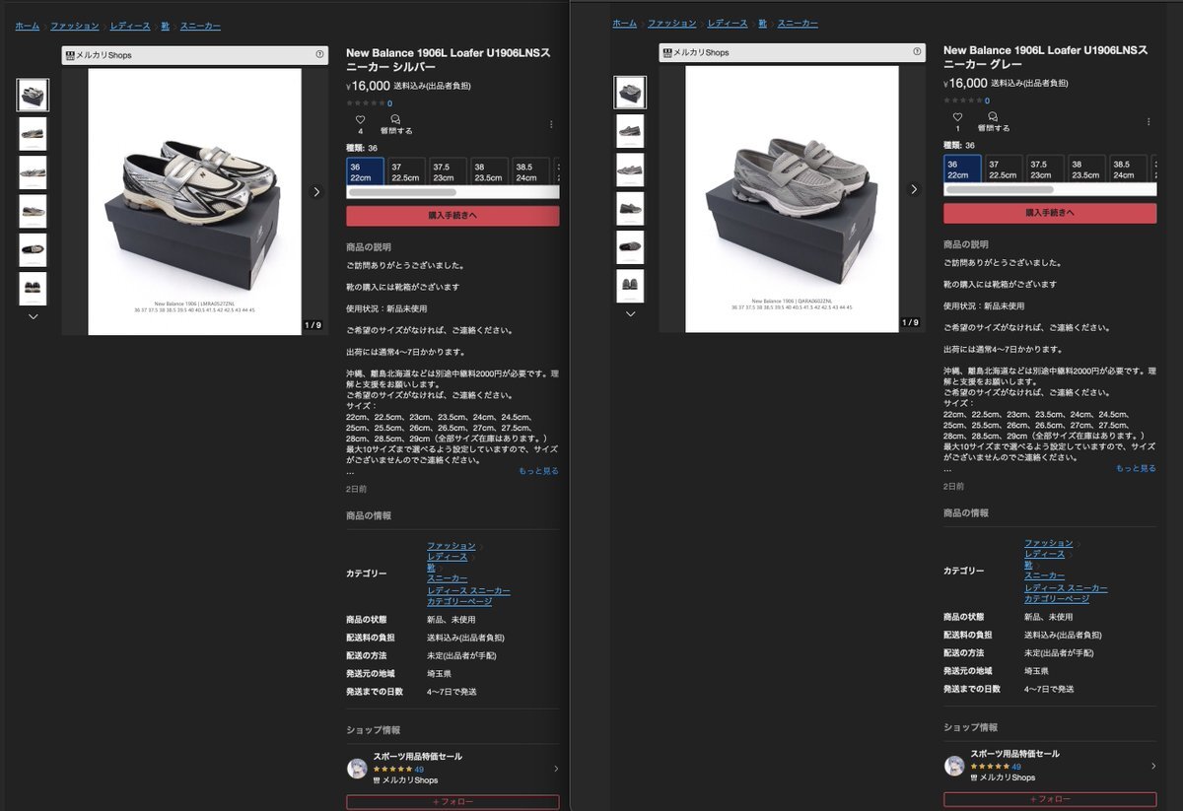1183x811 pixels.
Task: Select fourth thumbnail in silver listing
Action: tap(33, 211)
